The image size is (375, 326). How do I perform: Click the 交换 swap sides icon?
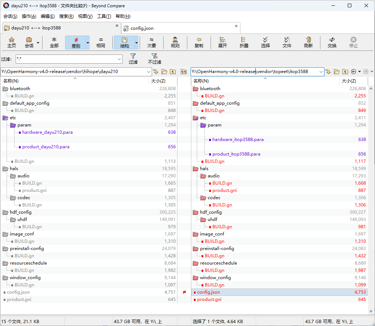tap(332, 42)
